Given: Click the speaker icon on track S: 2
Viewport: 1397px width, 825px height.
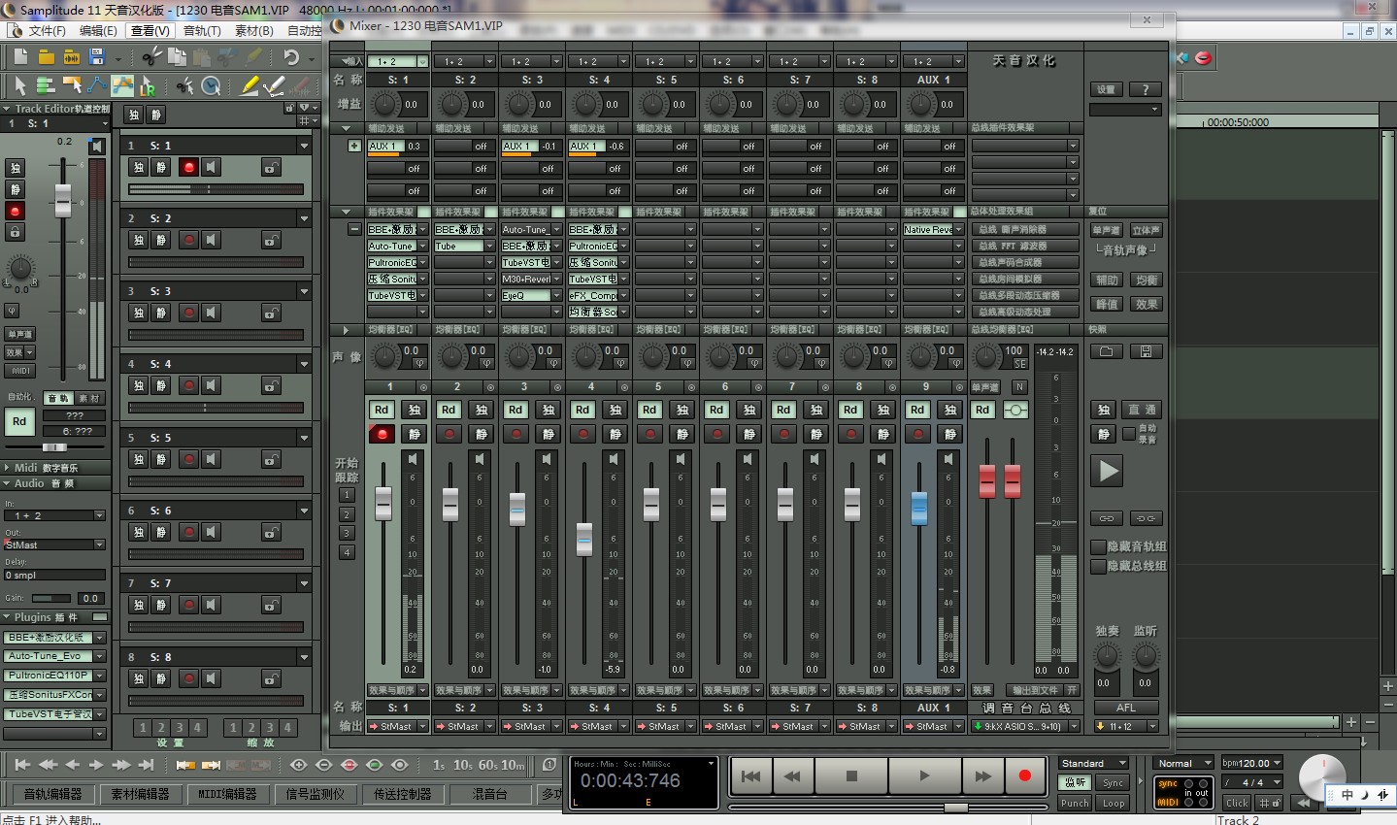Looking at the screenshot, I should tap(212, 240).
